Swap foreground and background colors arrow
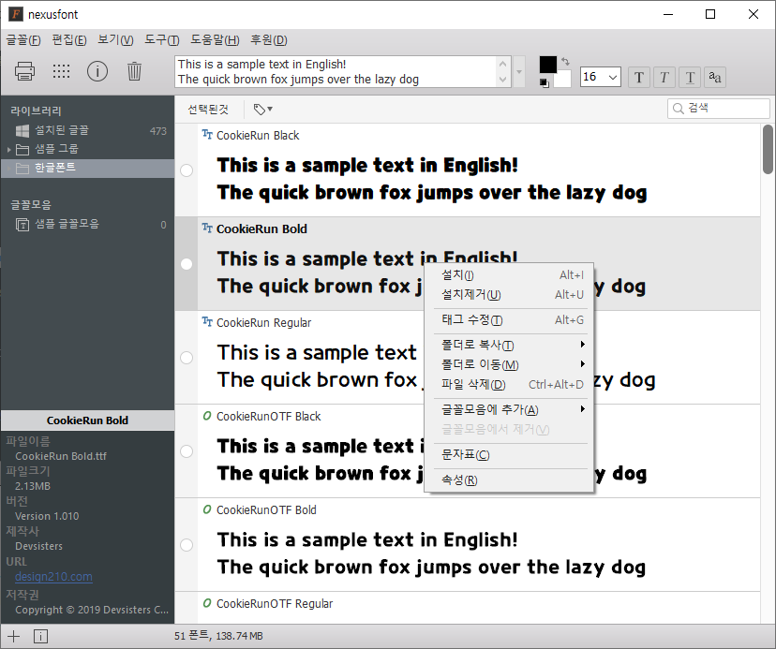Screen dimensions: 776x649 (x=565, y=62)
